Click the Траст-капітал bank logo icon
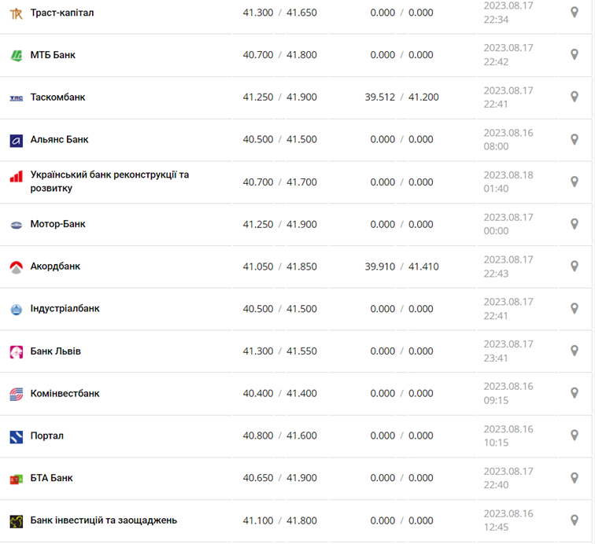595x544 pixels. coord(16,13)
